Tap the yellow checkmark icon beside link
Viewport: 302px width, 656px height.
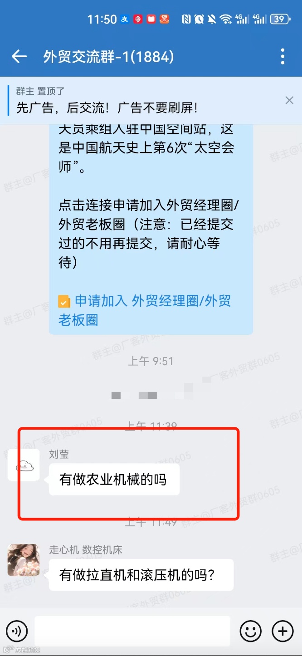(x=64, y=302)
